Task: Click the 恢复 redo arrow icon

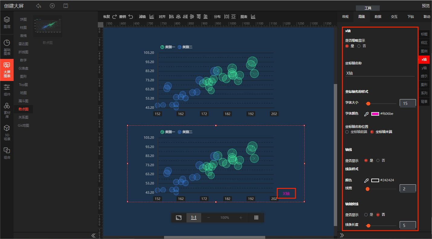Action: pos(114,17)
